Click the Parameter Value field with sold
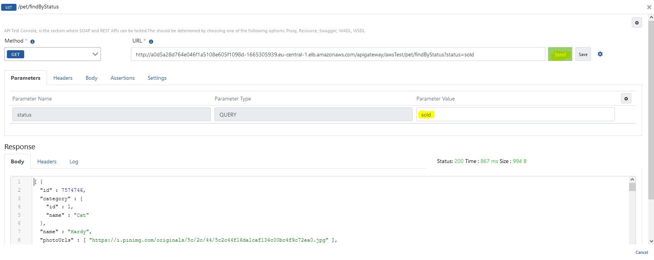654x260 pixels. pyautogui.click(x=515, y=115)
